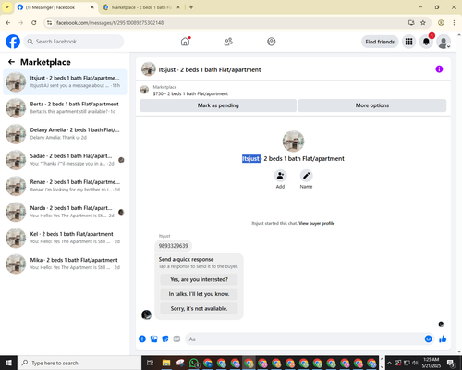Reload the page

34,23
